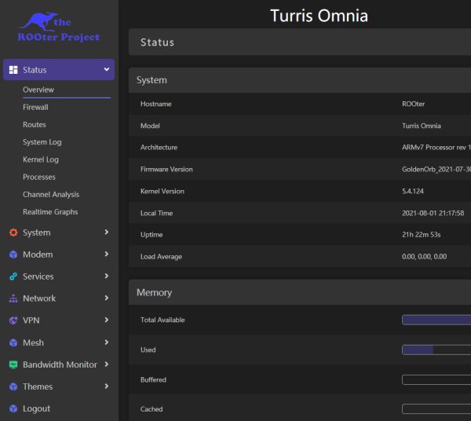Screen dimensions: 471x421
Task: Select the System sidebar label
Action: pyautogui.click(x=37, y=232)
